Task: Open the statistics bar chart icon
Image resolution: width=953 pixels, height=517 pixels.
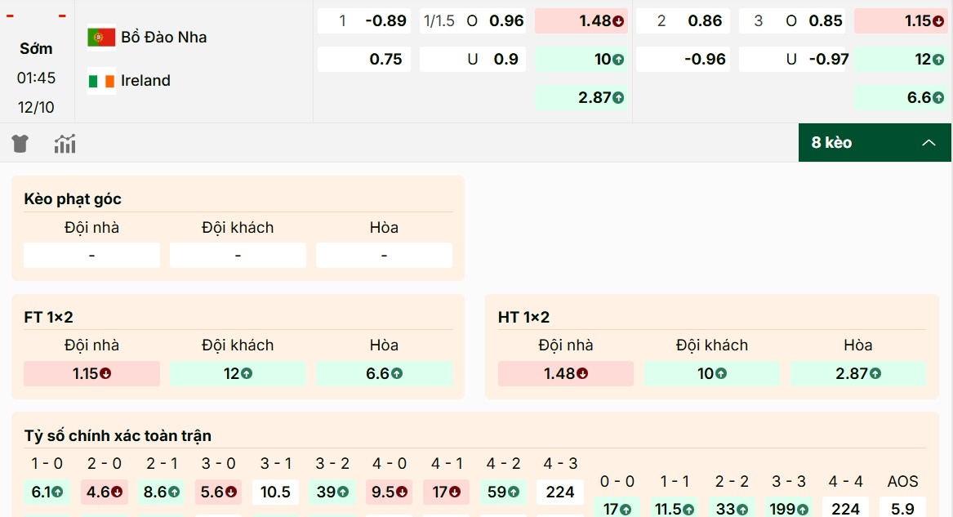Action: point(65,142)
